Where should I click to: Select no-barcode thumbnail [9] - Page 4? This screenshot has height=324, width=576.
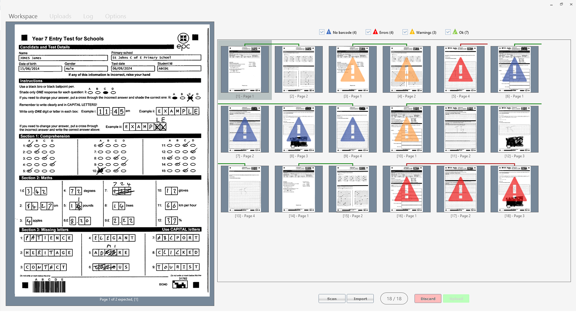pos(353,129)
